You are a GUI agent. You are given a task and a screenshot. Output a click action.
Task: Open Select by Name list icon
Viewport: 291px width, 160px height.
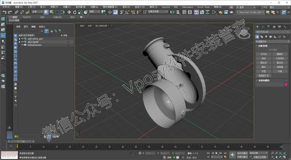tap(52, 12)
